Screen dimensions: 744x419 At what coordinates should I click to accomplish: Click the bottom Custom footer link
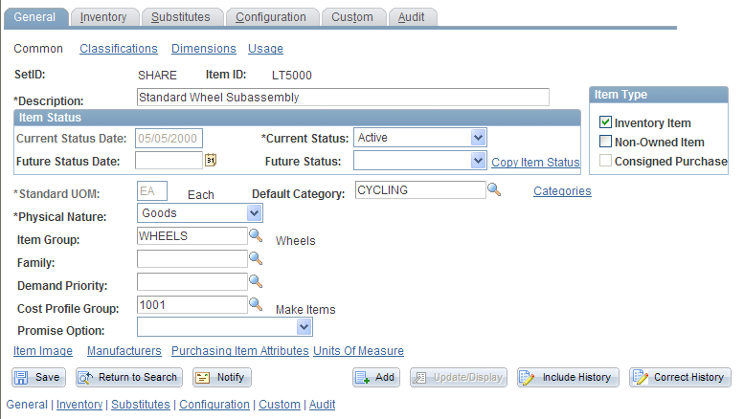click(x=280, y=405)
